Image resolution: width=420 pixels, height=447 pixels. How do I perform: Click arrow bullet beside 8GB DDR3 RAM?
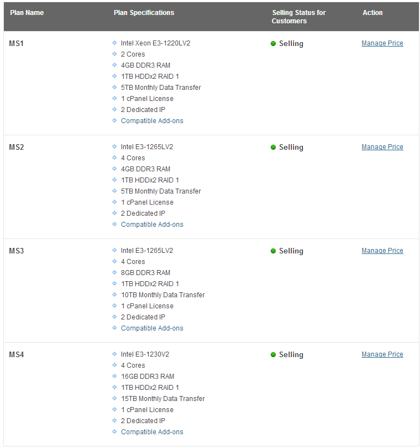[114, 272]
